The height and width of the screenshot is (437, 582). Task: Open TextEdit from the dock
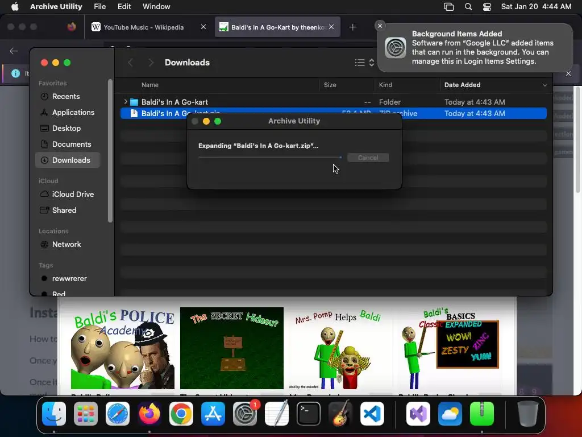tap(277, 414)
